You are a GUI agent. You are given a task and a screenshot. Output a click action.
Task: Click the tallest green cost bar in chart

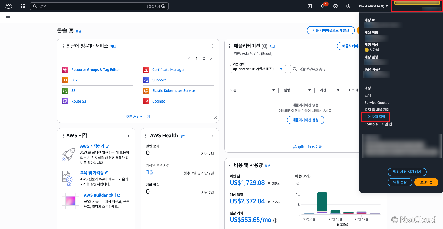[x=322, y=202]
